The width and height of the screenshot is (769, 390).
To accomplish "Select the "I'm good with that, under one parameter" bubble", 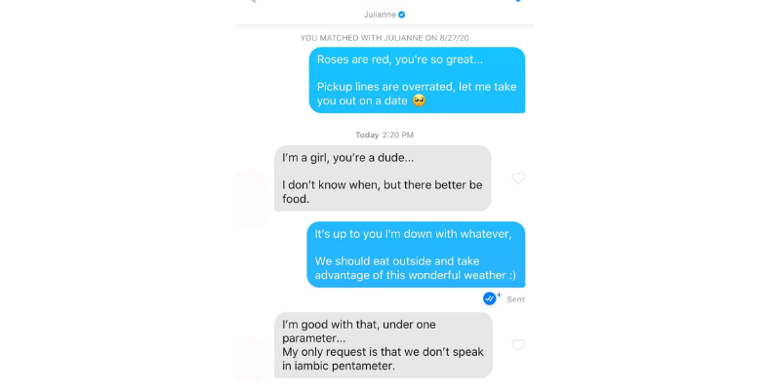I will pyautogui.click(x=384, y=345).
